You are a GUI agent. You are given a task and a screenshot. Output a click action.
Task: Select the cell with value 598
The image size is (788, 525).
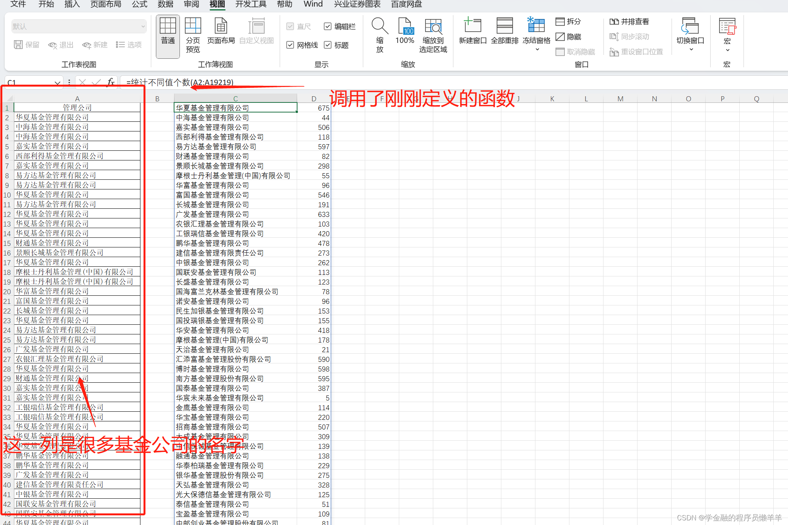[x=314, y=369]
